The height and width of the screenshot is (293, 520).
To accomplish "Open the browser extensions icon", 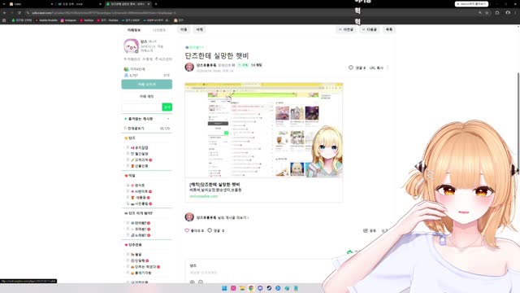I will click(x=497, y=13).
